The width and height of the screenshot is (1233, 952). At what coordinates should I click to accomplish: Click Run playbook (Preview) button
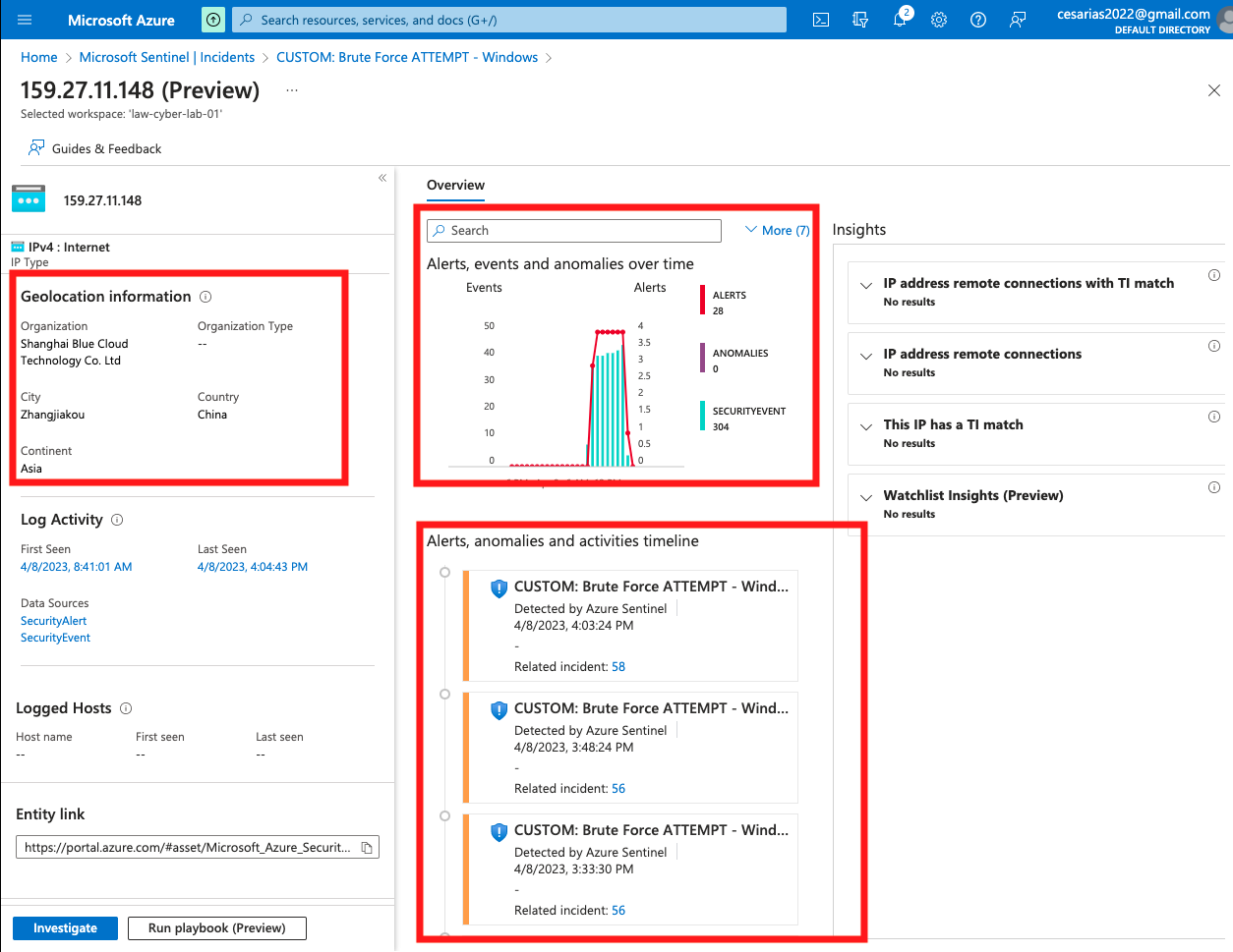pos(217,928)
